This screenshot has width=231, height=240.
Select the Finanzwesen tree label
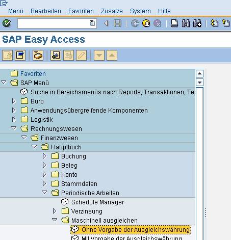[x=59, y=138]
